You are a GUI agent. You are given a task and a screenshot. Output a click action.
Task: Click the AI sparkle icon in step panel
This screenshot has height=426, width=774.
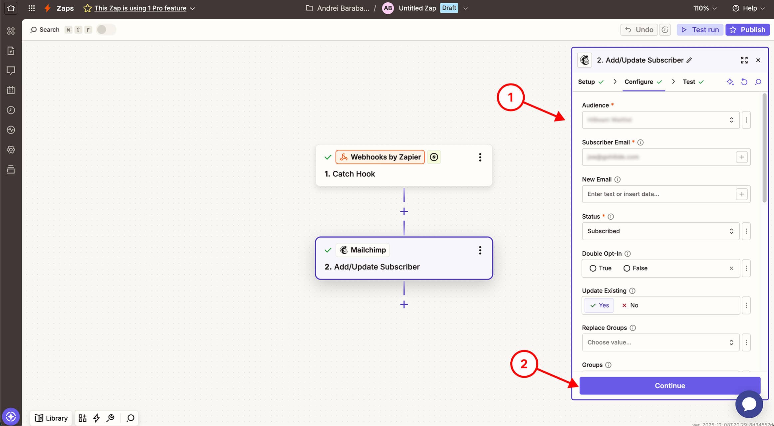tap(730, 82)
